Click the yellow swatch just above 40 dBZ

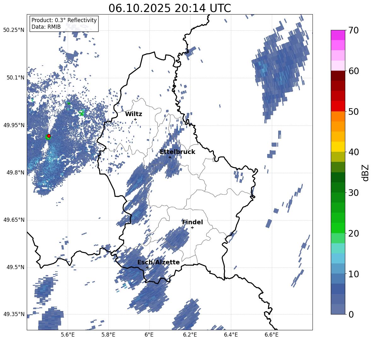338,147
